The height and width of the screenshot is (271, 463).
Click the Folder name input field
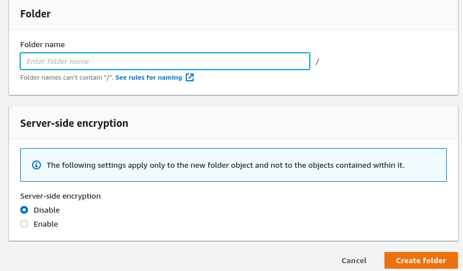[165, 61]
